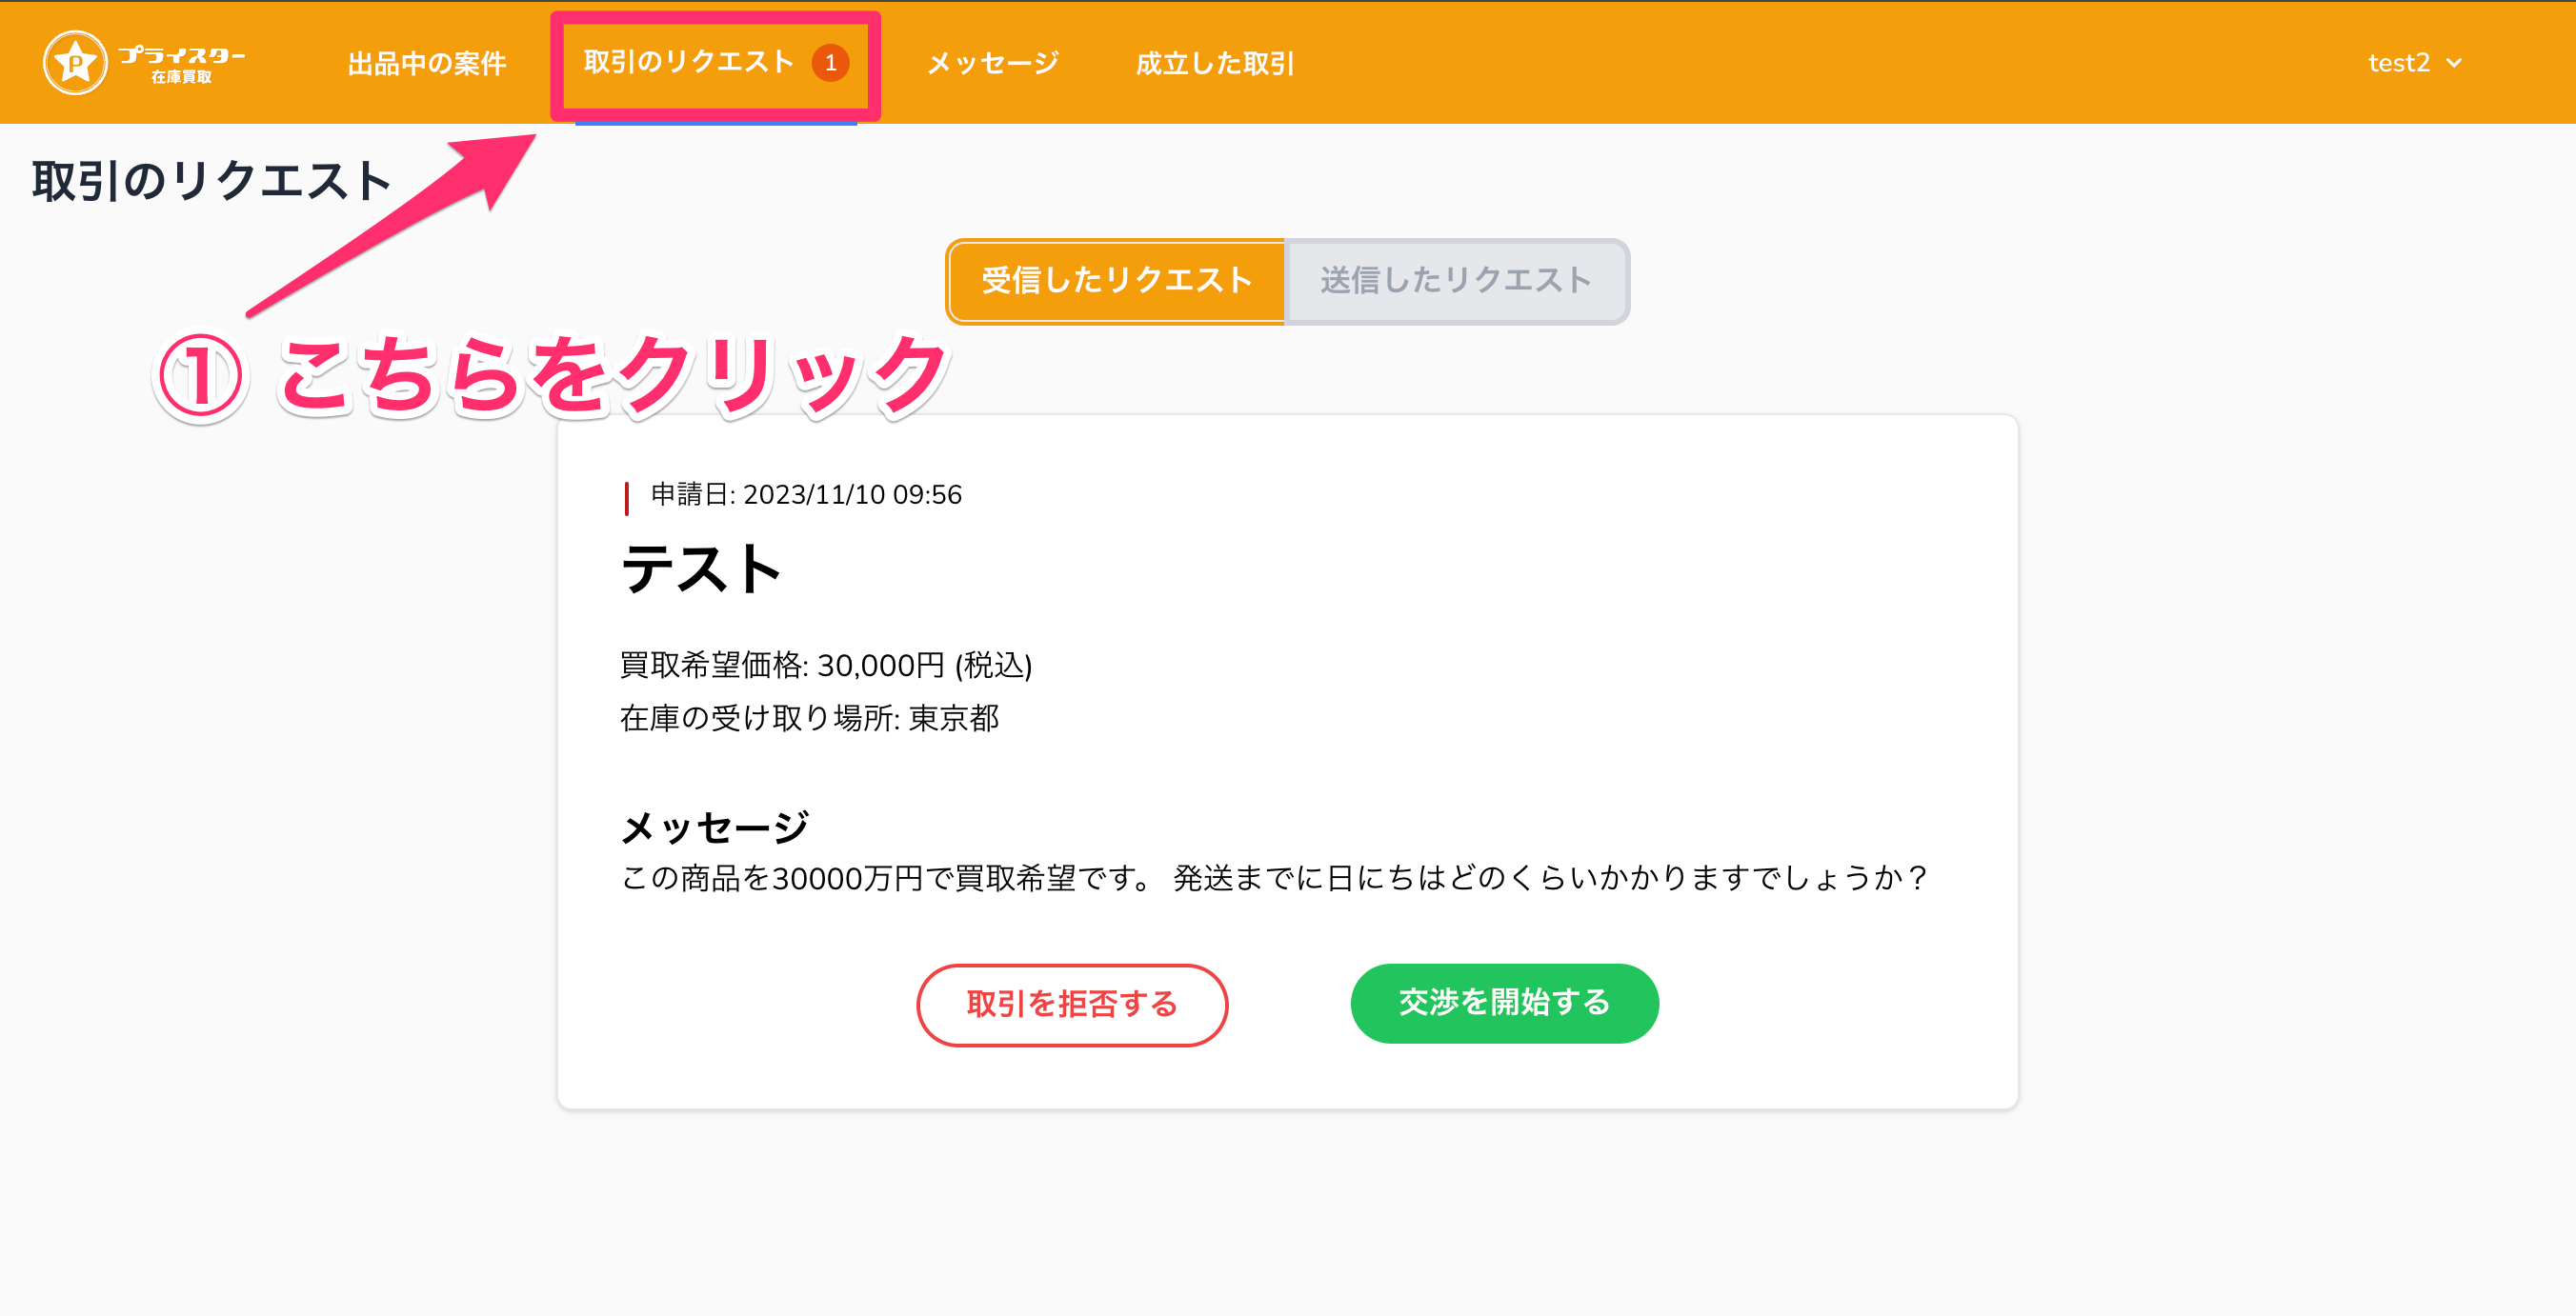Open the 成立した取引 page

1214,63
